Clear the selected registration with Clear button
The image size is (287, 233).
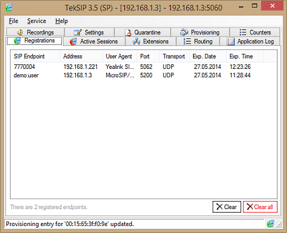pos(227,207)
